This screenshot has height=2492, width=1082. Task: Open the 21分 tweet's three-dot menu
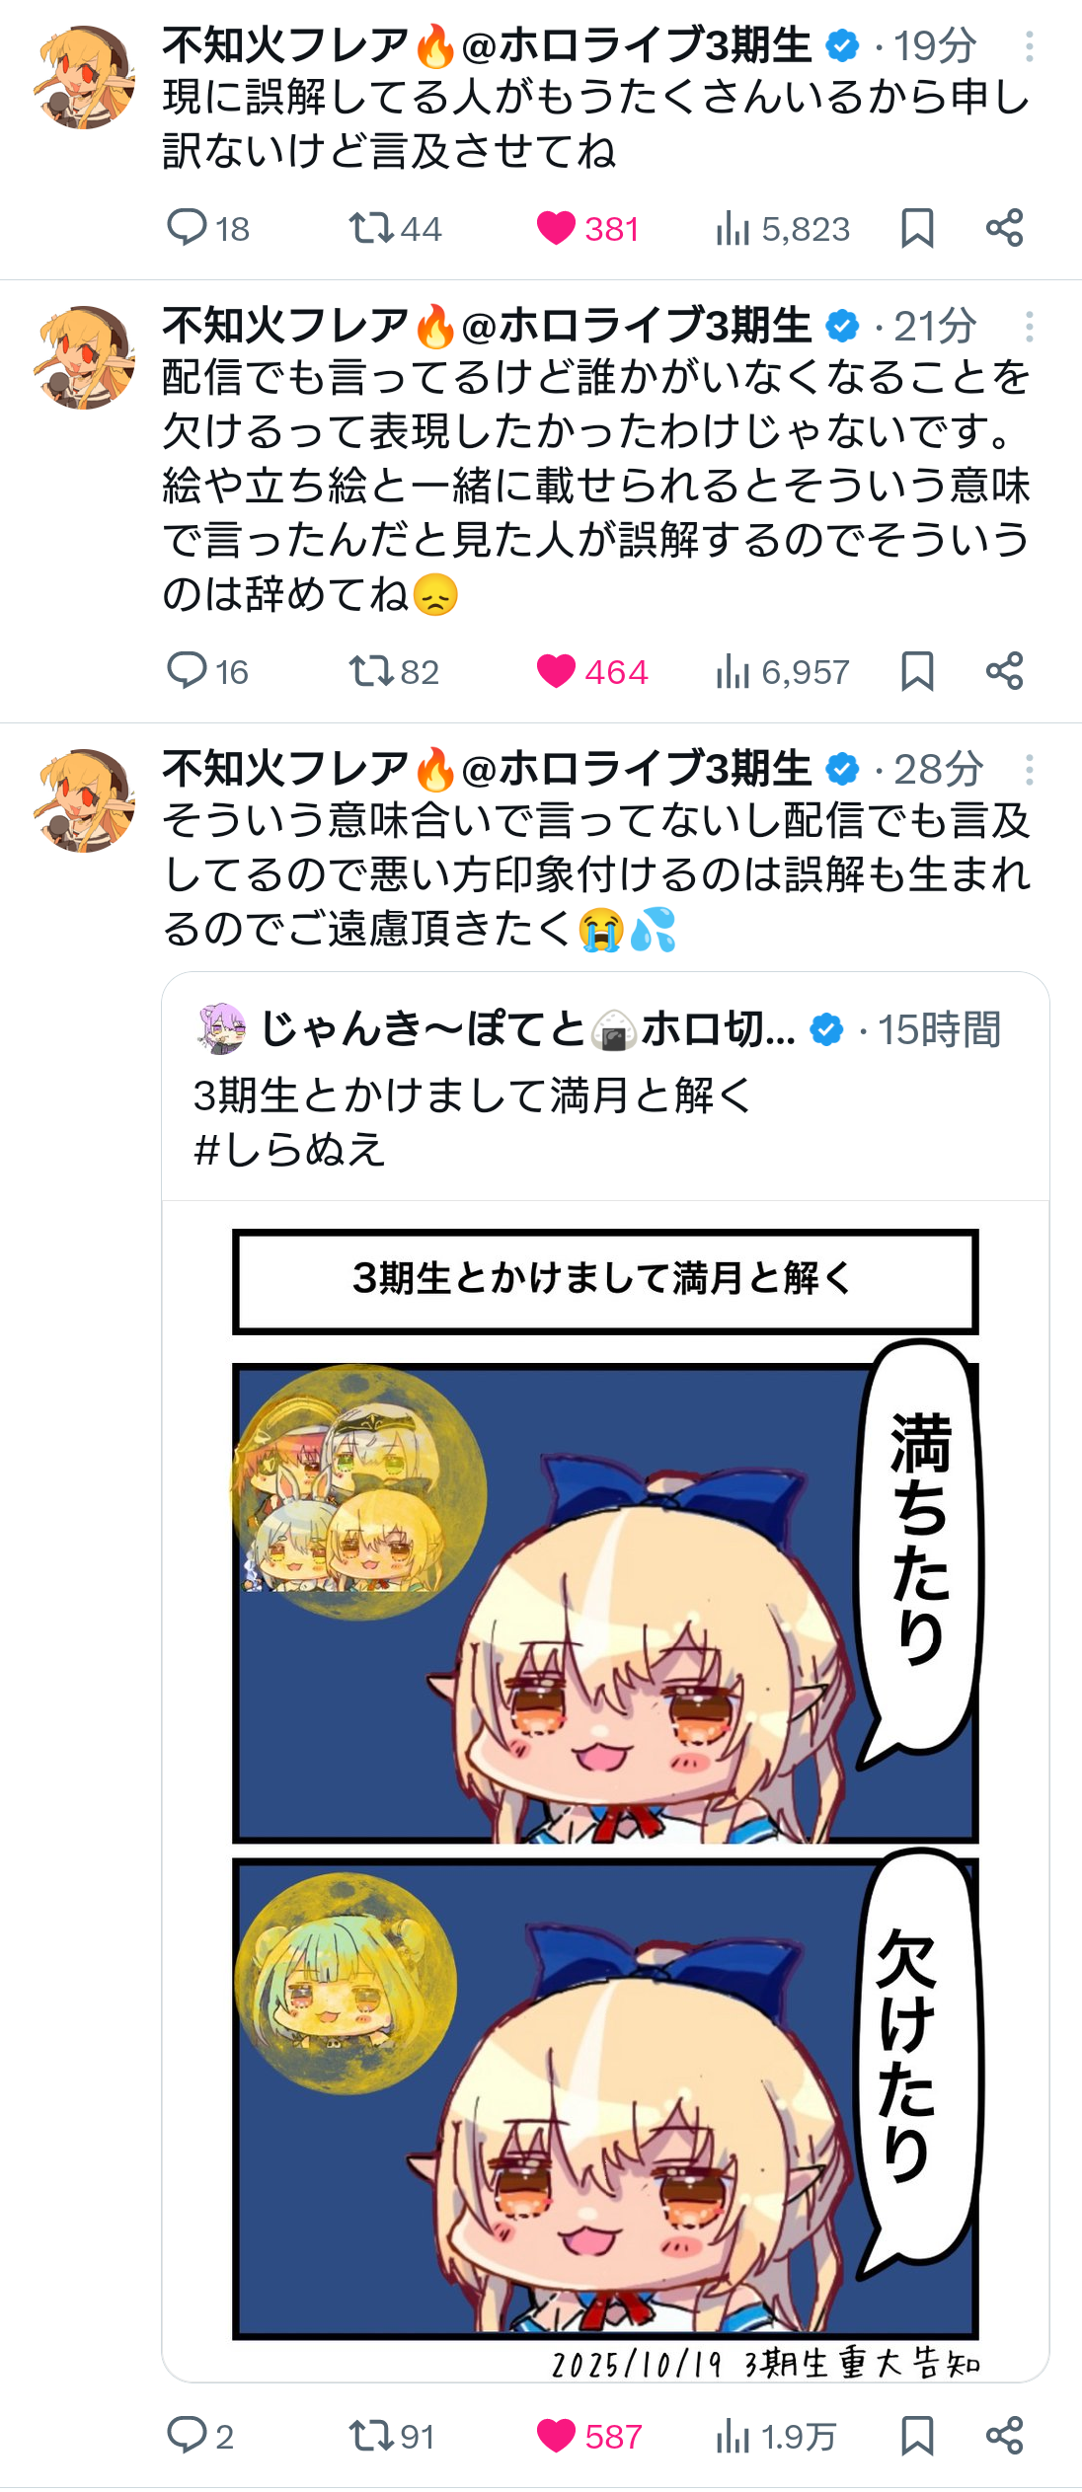[1029, 327]
